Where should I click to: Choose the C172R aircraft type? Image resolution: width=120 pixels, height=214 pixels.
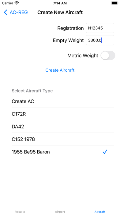[x=63, y=114]
